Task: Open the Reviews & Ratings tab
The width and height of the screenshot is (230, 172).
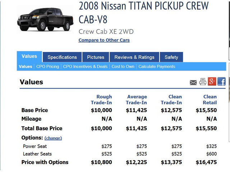Action: (x=134, y=57)
